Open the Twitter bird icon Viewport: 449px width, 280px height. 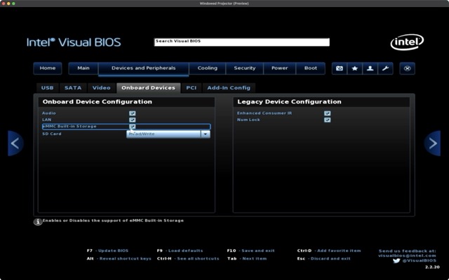[x=396, y=260]
